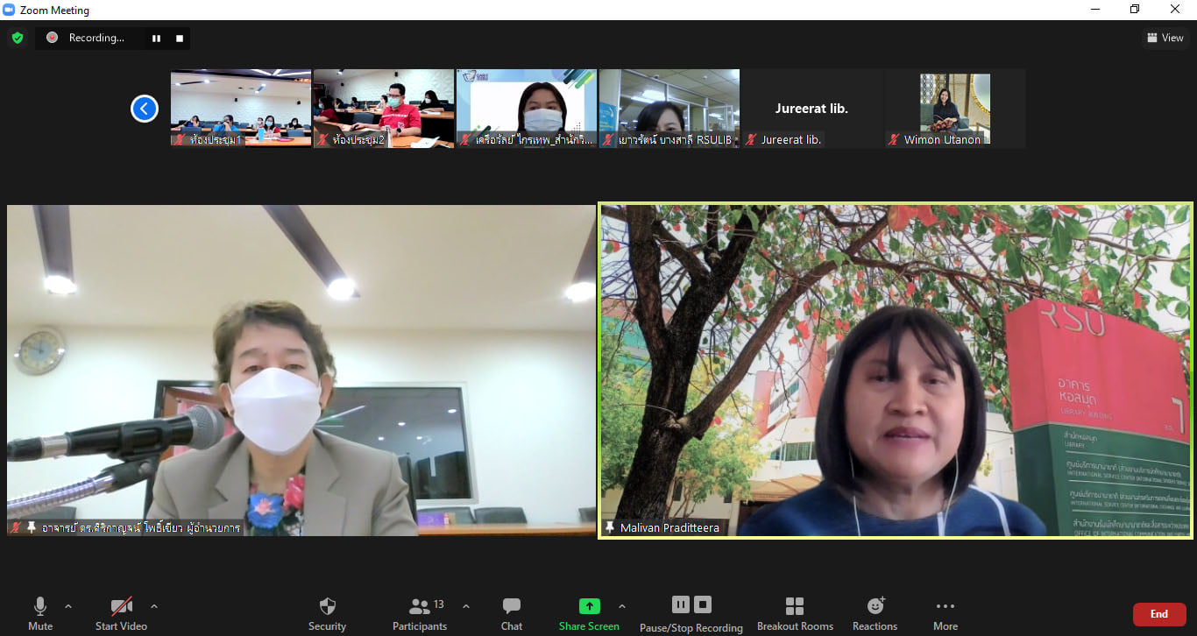Open the View layout menu
The width and height of the screenshot is (1197, 636).
[1165, 38]
